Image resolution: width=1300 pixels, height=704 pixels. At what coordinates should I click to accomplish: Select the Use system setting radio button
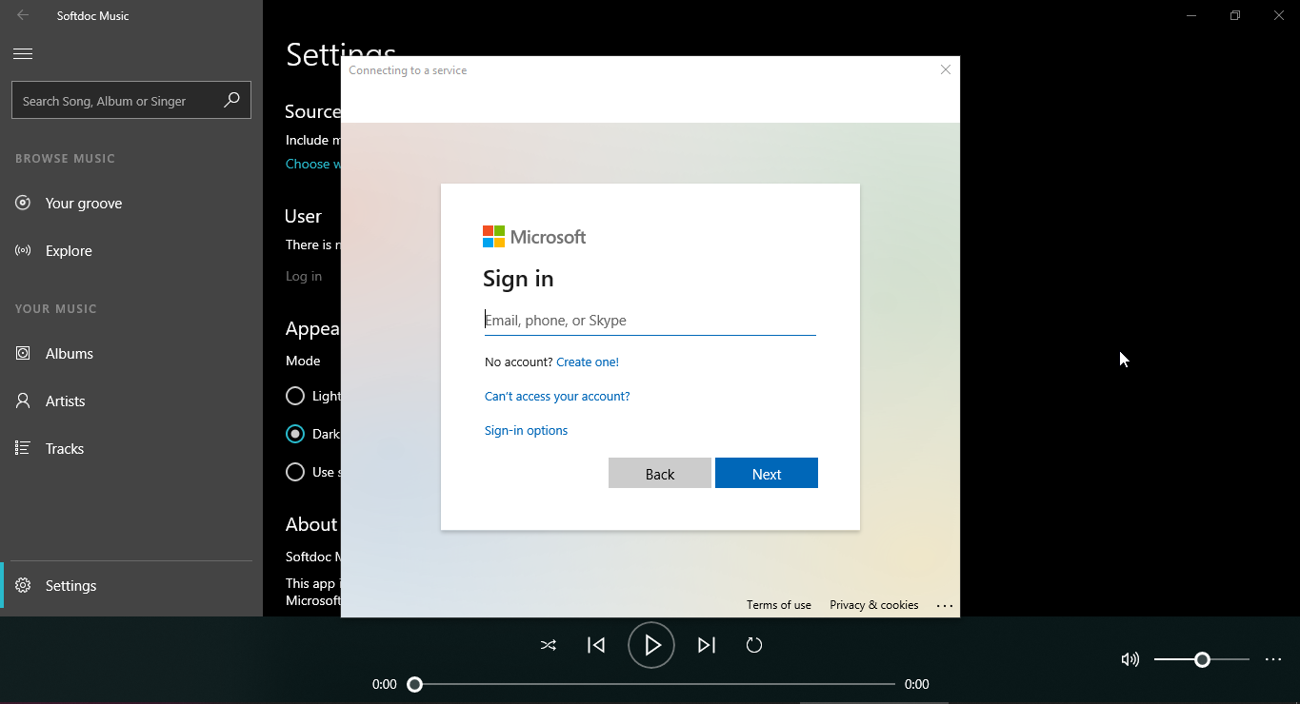[295, 472]
